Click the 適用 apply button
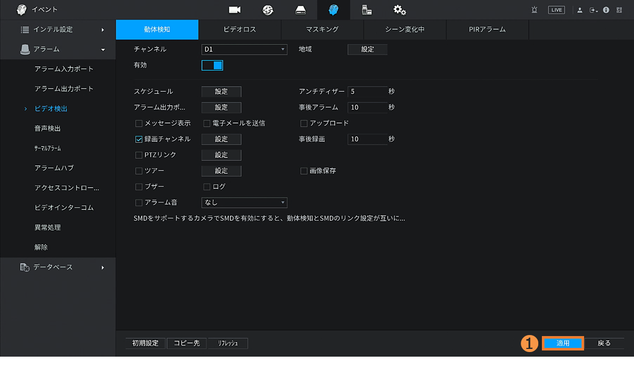The width and height of the screenshot is (634, 369). [562, 343]
